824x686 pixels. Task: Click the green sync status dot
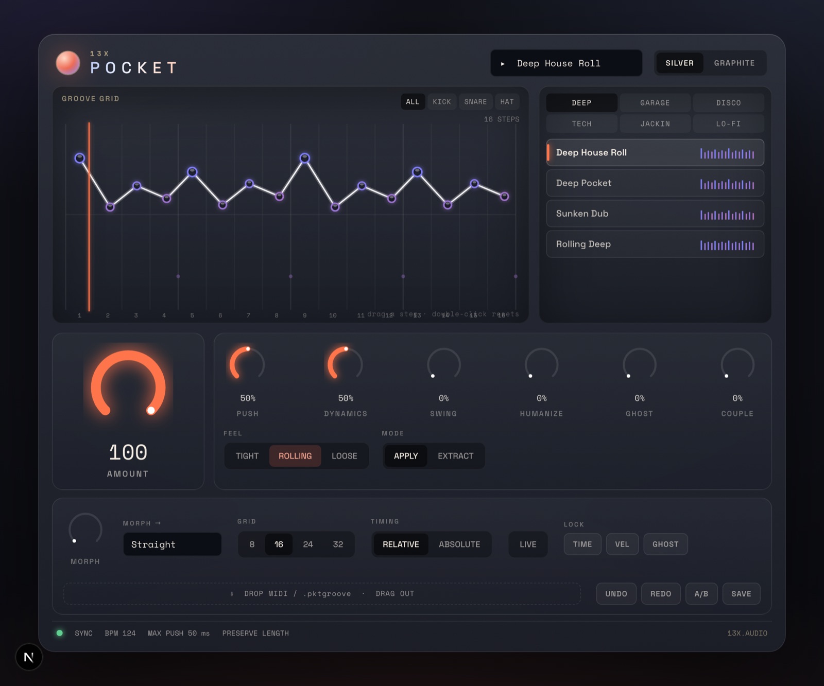pos(60,633)
